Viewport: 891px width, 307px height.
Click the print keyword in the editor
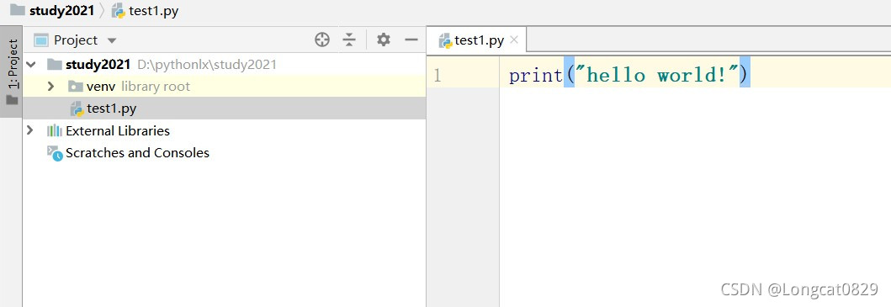536,76
